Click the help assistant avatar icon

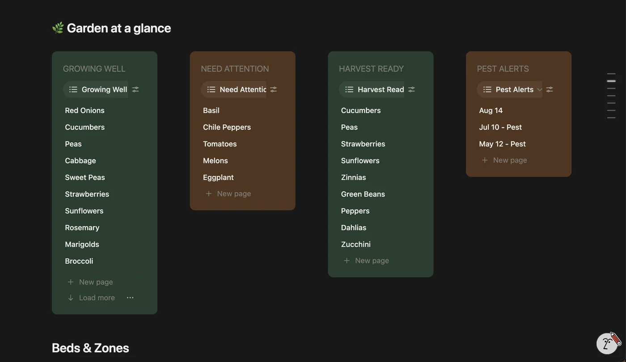point(608,343)
